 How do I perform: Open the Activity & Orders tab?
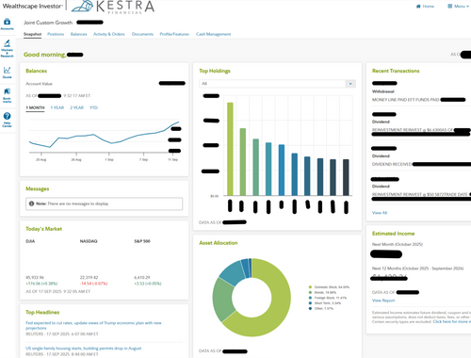[x=109, y=34]
